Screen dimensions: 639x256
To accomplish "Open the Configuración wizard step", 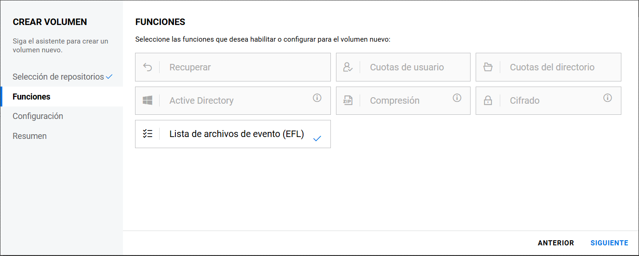I will pyautogui.click(x=38, y=116).
